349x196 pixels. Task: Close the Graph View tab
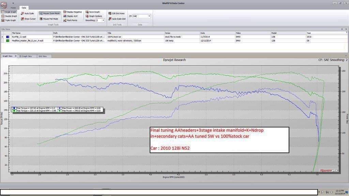(16, 56)
